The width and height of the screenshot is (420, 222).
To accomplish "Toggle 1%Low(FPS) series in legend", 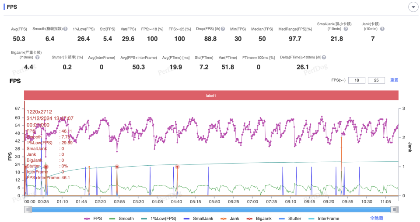I will [x=158, y=219].
